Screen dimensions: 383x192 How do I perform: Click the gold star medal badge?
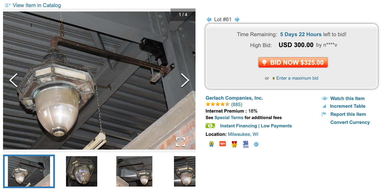pyautogui.click(x=234, y=144)
